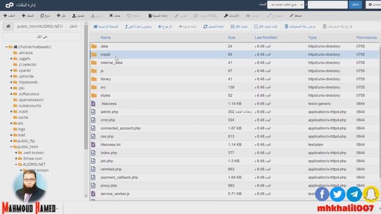The height and width of the screenshot is (214, 381).
Task: Go to Home via the navigation bar
Action: 106,26
